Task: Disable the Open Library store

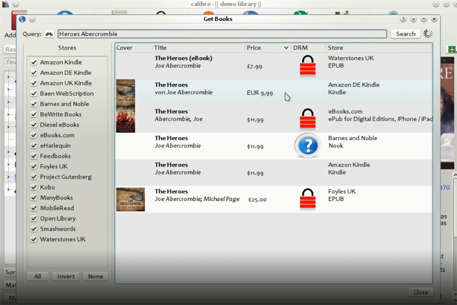Action: coord(34,219)
